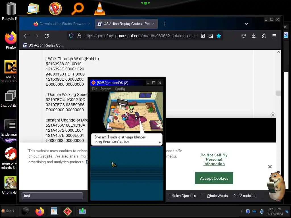Open the extensions puzzle icon
This screenshot has height=218, width=291.
tap(264, 36)
